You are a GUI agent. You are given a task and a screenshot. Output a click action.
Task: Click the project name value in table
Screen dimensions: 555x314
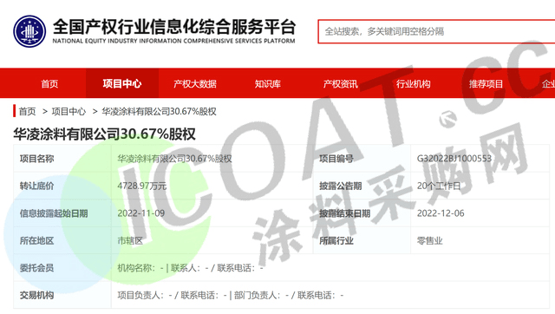[174, 159]
